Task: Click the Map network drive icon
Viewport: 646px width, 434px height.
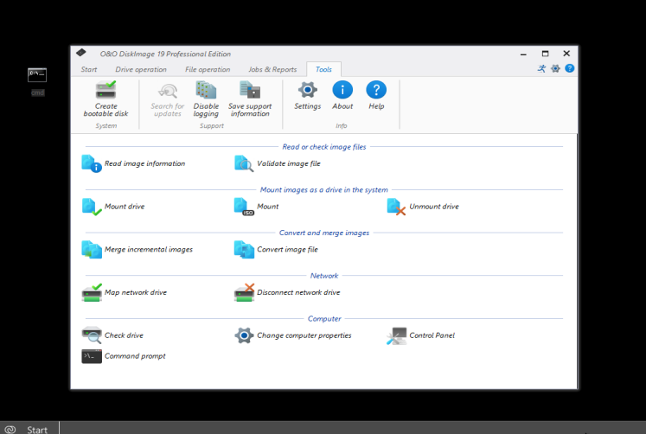Action: [92, 292]
